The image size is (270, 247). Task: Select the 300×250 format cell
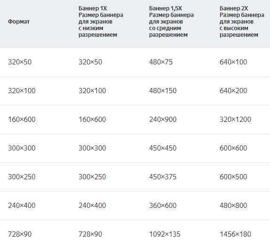click(x=22, y=177)
